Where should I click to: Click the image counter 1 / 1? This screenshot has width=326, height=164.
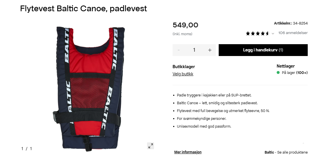tap(27, 149)
